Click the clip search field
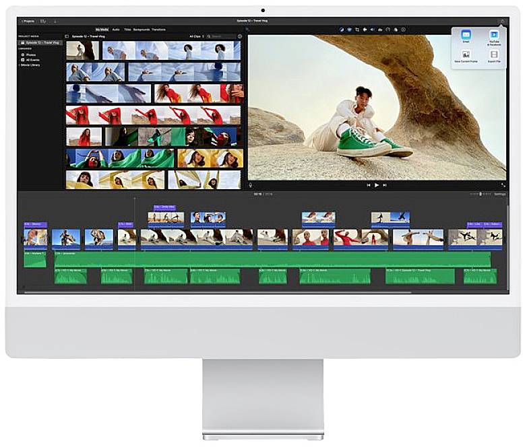527x447 pixels. coord(222,36)
